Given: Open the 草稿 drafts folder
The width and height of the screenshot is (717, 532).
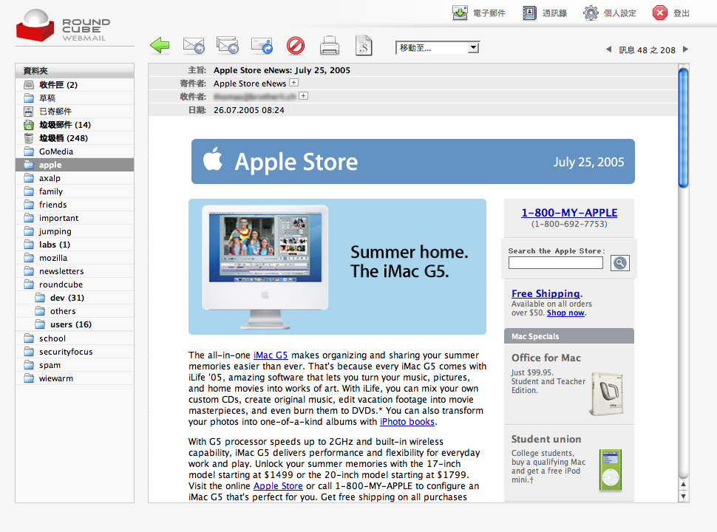Looking at the screenshot, I should point(75,98).
